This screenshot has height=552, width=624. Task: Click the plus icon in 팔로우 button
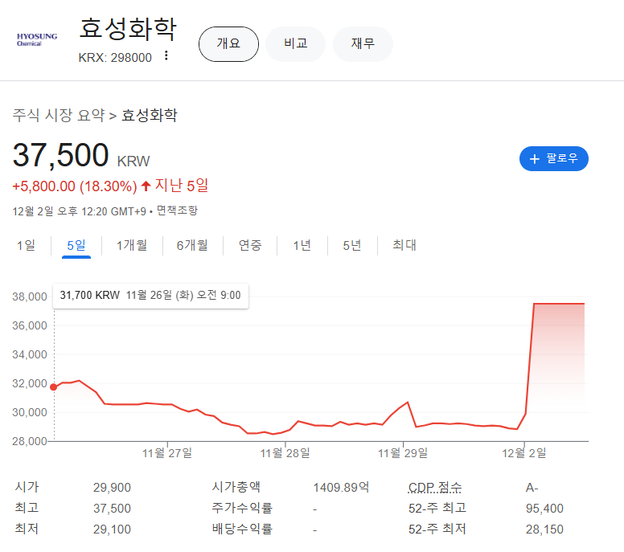(535, 159)
